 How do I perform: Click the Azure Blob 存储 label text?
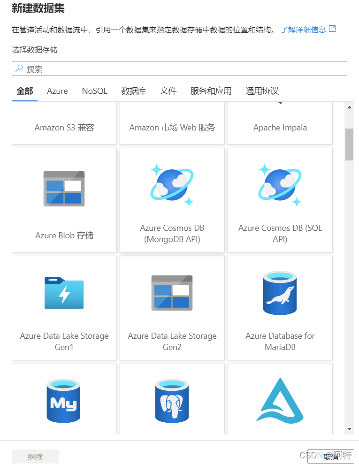[x=64, y=235]
